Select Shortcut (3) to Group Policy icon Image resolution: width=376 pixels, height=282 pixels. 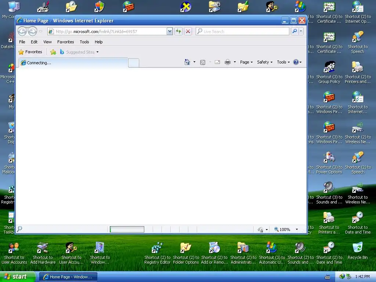(x=329, y=73)
